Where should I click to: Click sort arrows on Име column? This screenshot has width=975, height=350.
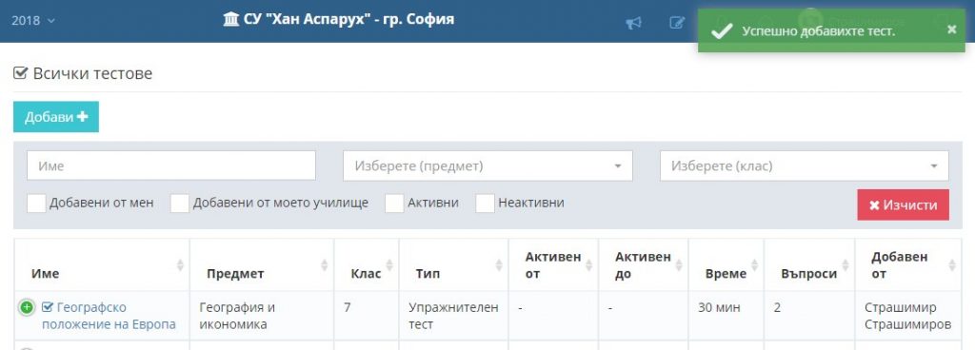coord(180,265)
